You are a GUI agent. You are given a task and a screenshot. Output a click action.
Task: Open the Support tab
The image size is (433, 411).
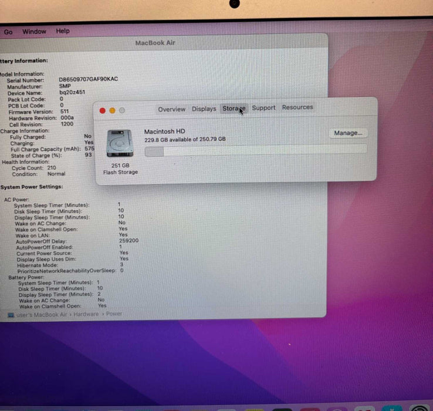(x=263, y=108)
